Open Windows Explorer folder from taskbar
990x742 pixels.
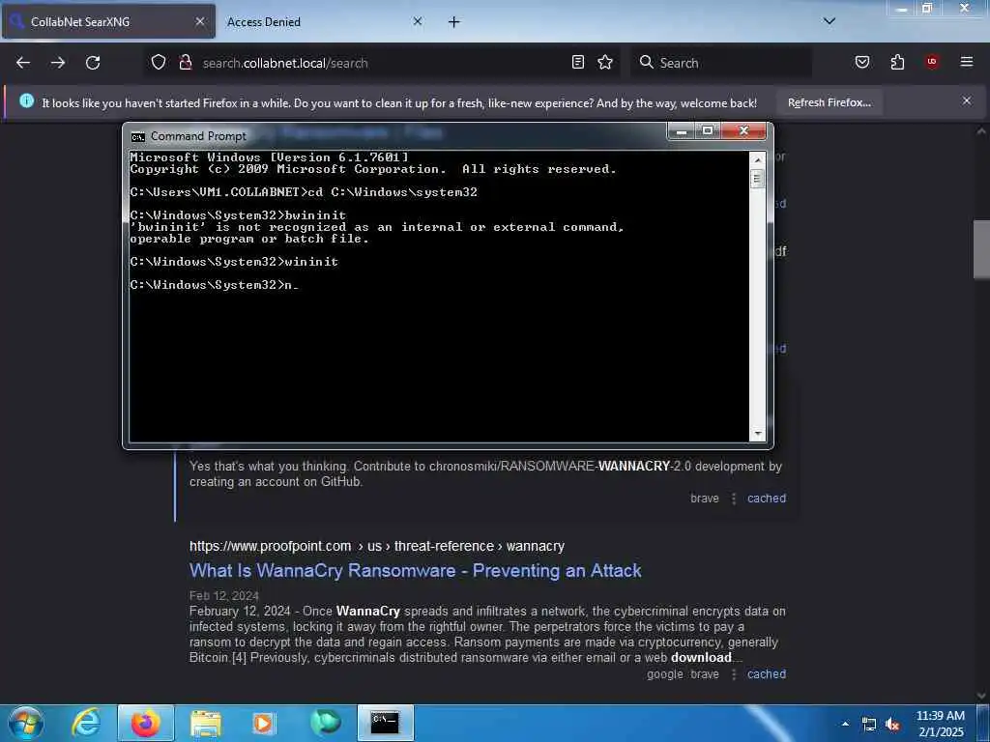point(206,724)
